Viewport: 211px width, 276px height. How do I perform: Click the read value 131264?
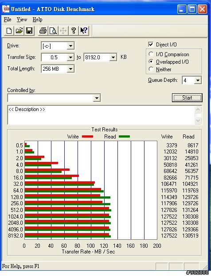(x=190, y=210)
